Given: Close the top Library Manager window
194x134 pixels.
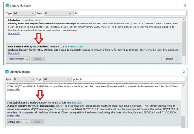Looking at the screenshot, I should coord(185,6).
